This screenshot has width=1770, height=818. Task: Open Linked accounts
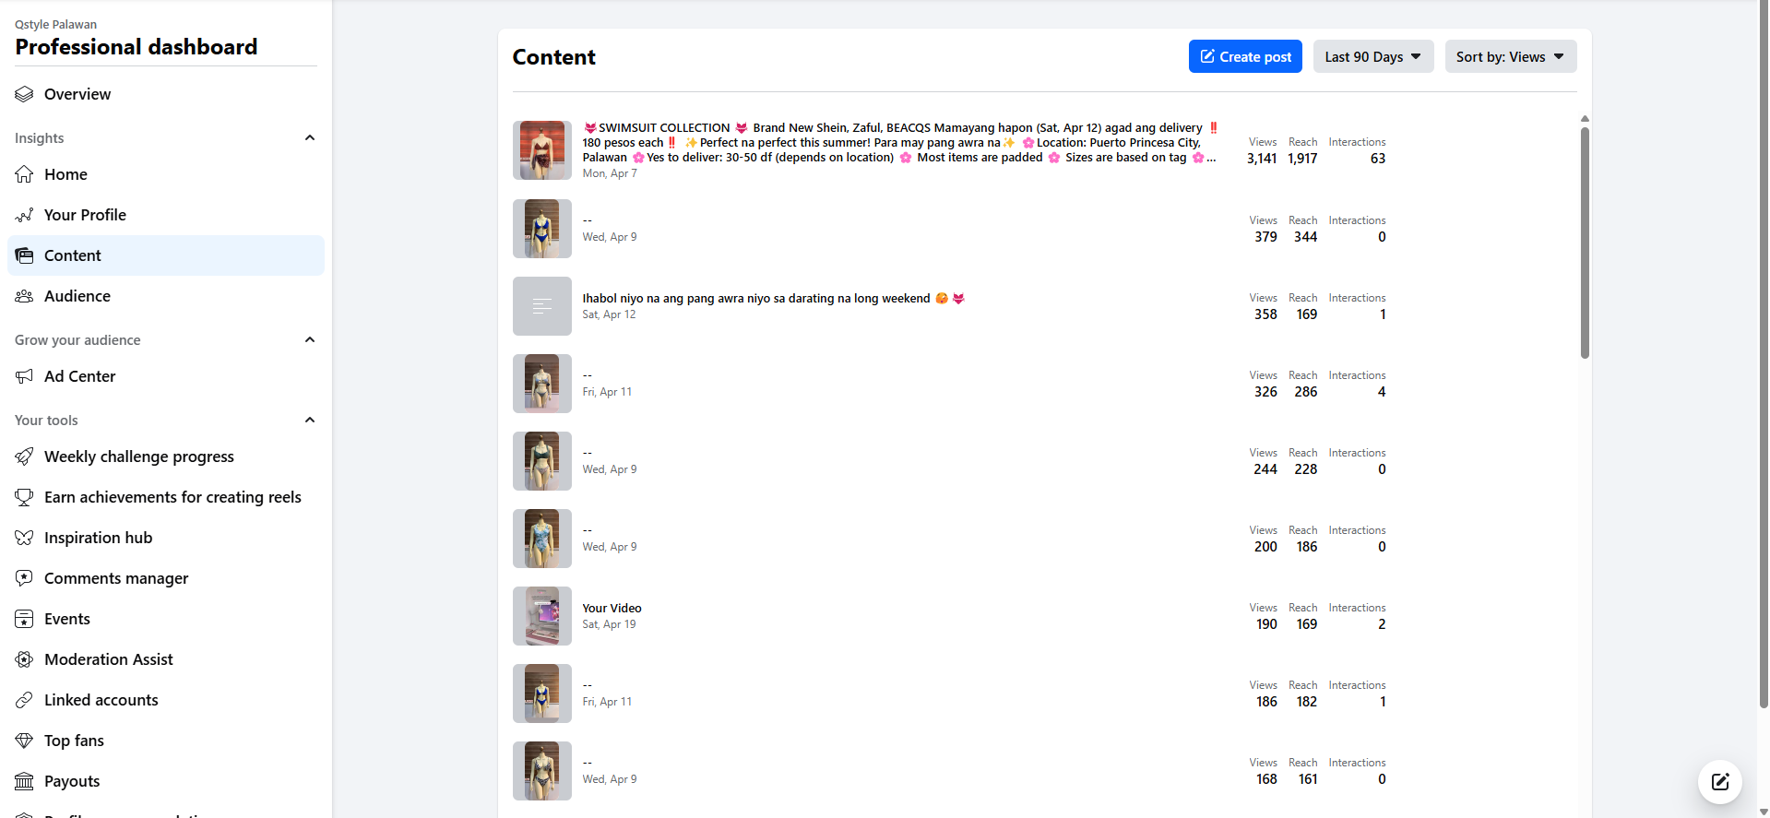166,700
